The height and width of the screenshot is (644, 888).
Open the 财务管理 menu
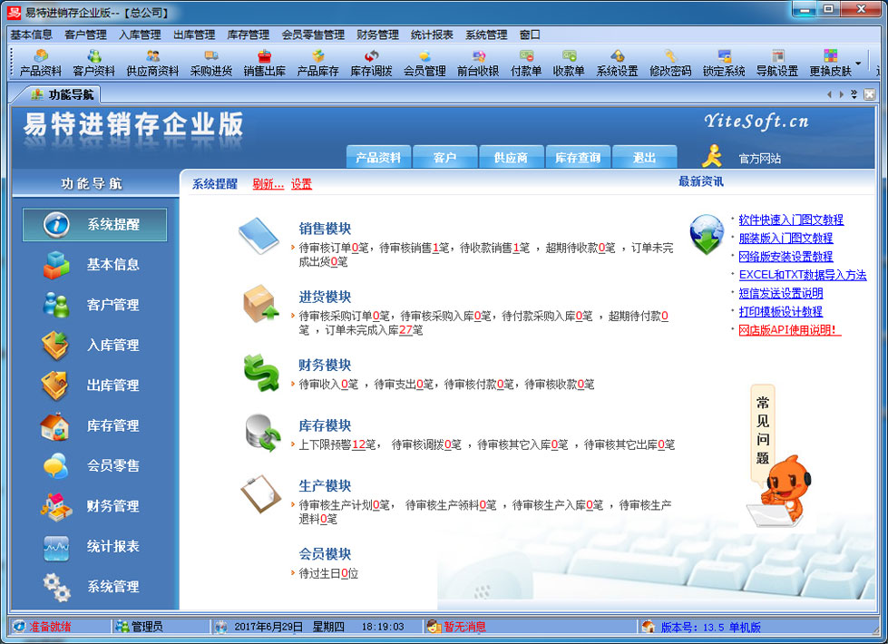coord(377,34)
